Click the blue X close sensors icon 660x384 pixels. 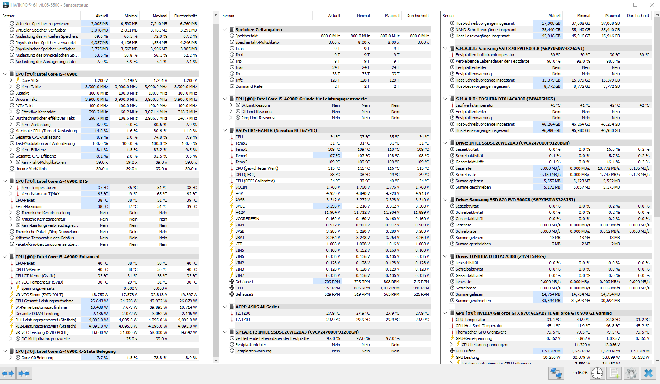coord(648,373)
